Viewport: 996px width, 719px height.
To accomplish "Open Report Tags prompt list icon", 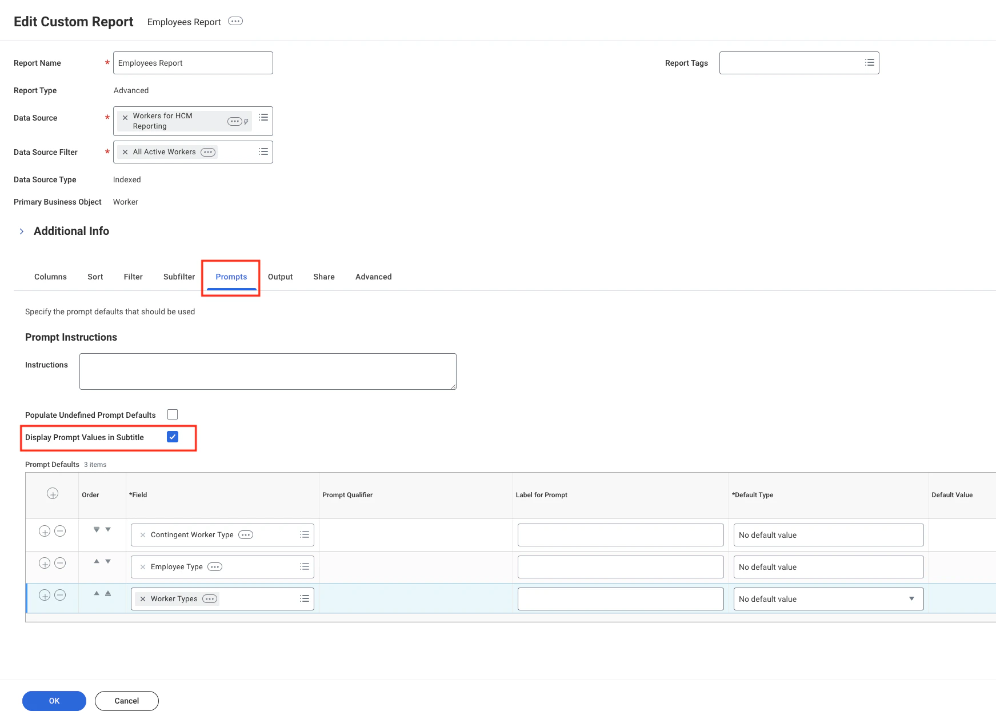I will 869,63.
